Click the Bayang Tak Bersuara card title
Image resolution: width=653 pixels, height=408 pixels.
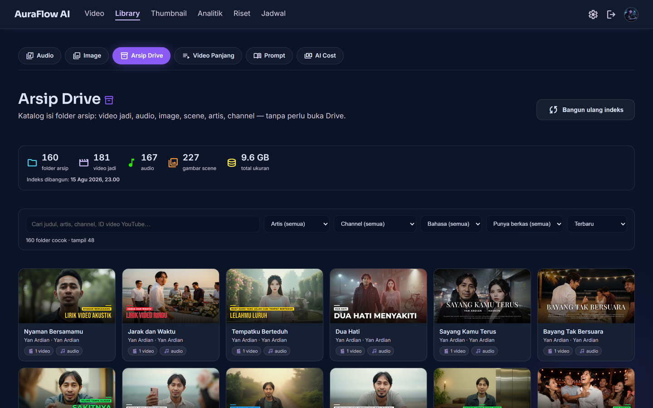[573, 331]
